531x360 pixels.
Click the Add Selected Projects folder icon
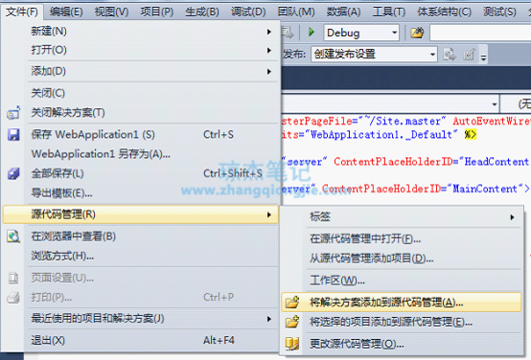292,322
